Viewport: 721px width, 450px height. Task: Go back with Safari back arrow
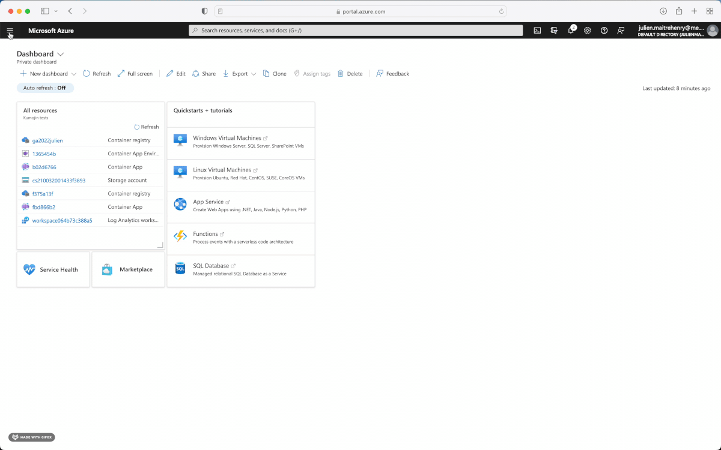(70, 11)
